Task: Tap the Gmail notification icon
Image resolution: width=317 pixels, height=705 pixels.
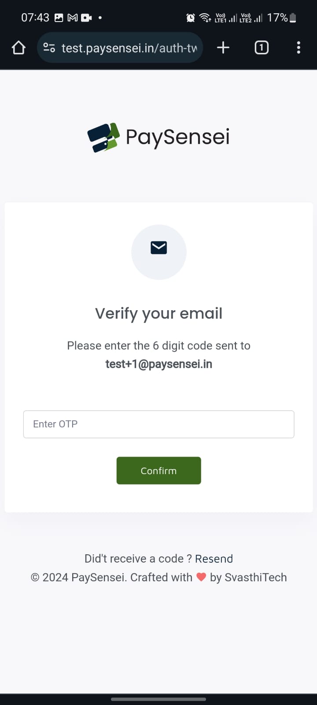Action: [73, 18]
